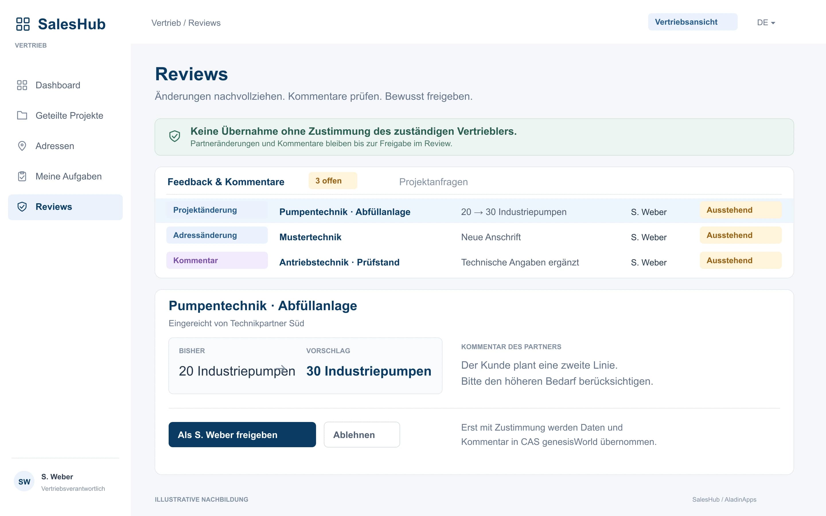Go to Geteilte Projekte
Screen dimensions: 826x516
[x=65, y=115]
